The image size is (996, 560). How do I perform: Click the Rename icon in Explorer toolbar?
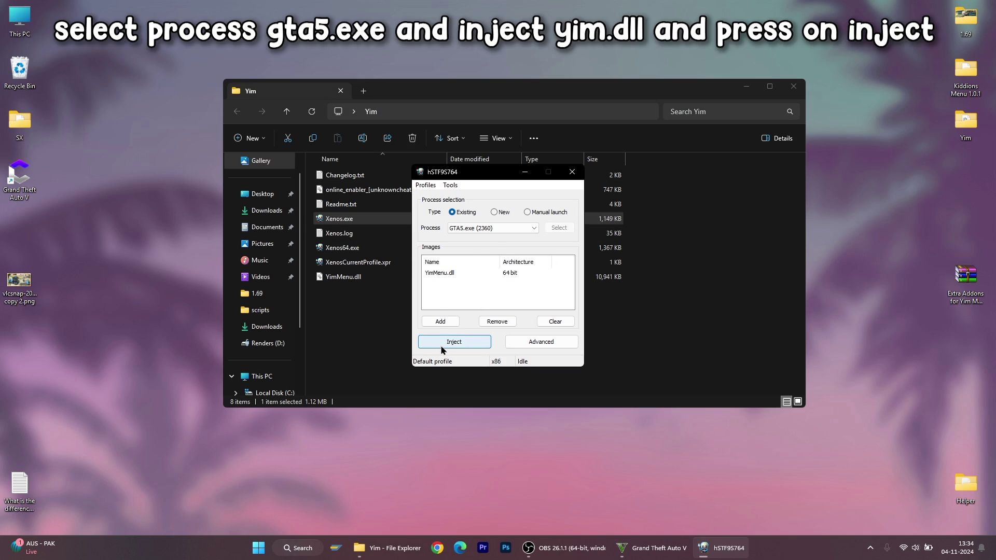pos(363,138)
